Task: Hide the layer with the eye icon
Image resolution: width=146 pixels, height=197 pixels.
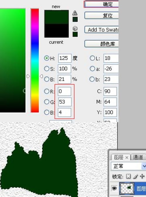Action: coord(114,188)
